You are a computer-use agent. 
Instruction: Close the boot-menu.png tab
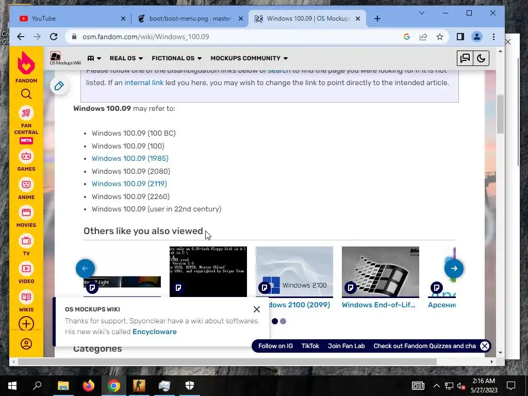tap(241, 19)
